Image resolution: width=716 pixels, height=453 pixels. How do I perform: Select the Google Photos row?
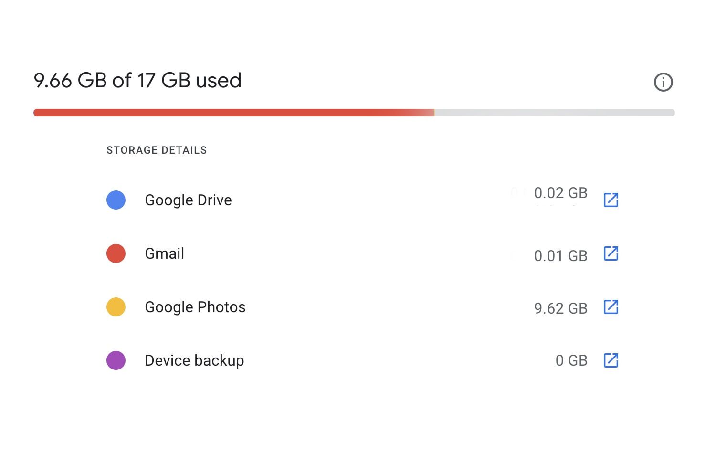point(195,307)
